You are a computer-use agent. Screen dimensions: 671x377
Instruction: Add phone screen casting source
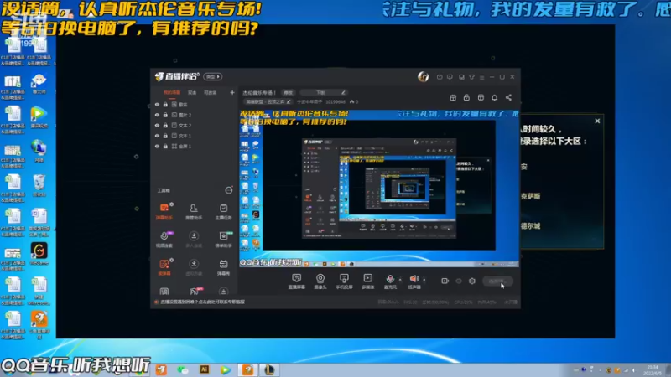(344, 281)
